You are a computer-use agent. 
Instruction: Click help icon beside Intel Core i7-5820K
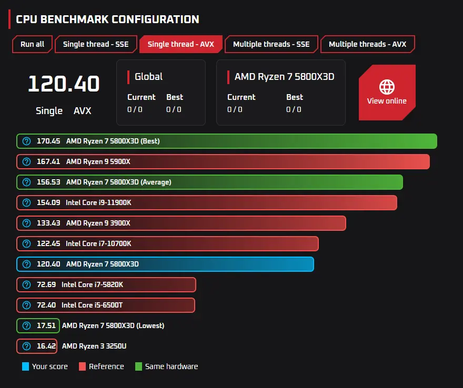(x=27, y=285)
